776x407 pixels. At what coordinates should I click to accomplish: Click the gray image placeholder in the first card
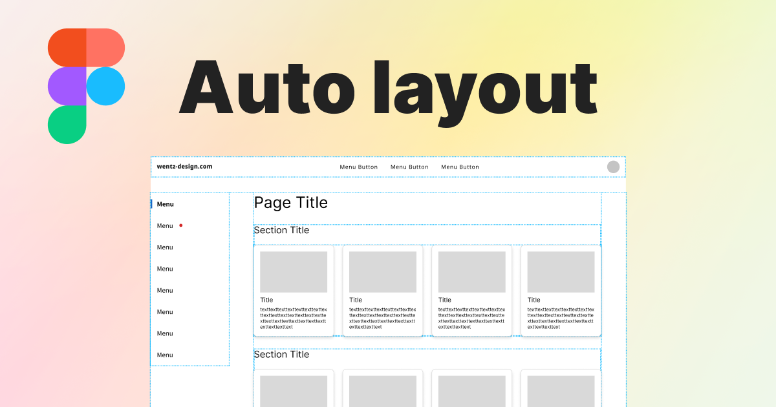(x=294, y=271)
